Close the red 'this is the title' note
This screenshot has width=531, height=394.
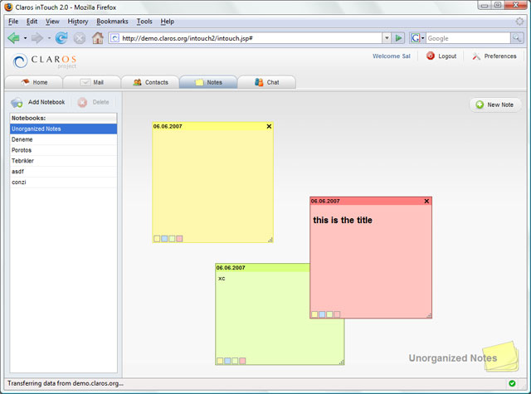[426, 201]
